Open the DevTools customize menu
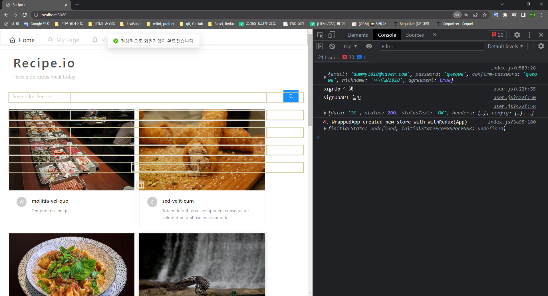 [x=529, y=35]
